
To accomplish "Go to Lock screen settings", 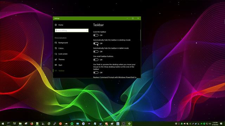I will click(61, 54).
